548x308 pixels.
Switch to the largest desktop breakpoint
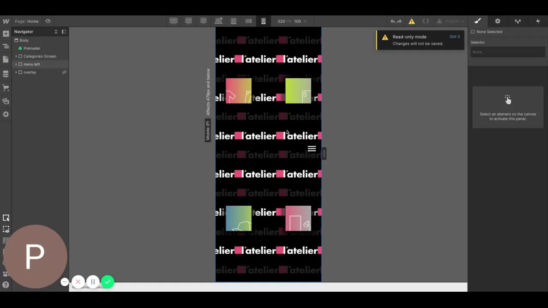click(x=173, y=21)
